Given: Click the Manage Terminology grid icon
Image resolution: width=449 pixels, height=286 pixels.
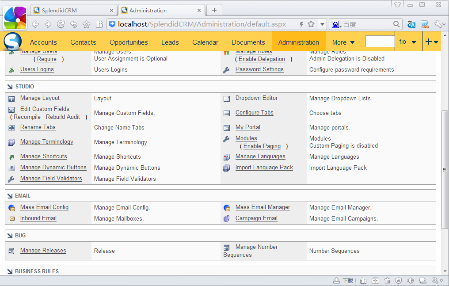Looking at the screenshot, I should (11, 142).
